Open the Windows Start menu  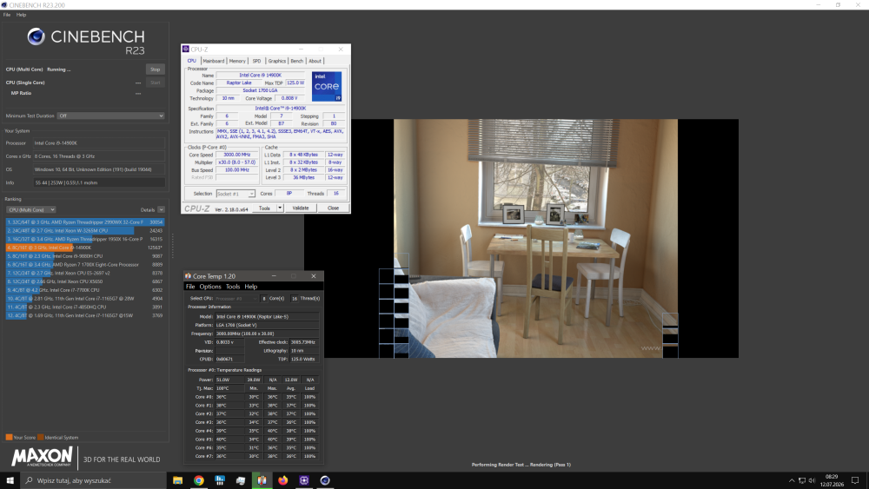10,480
